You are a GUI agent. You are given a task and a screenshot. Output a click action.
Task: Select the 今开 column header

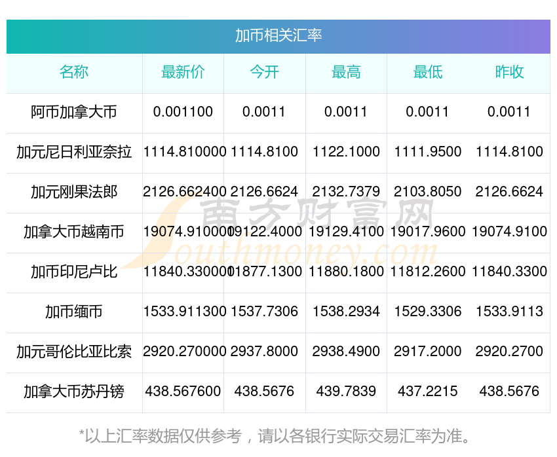coord(265,72)
